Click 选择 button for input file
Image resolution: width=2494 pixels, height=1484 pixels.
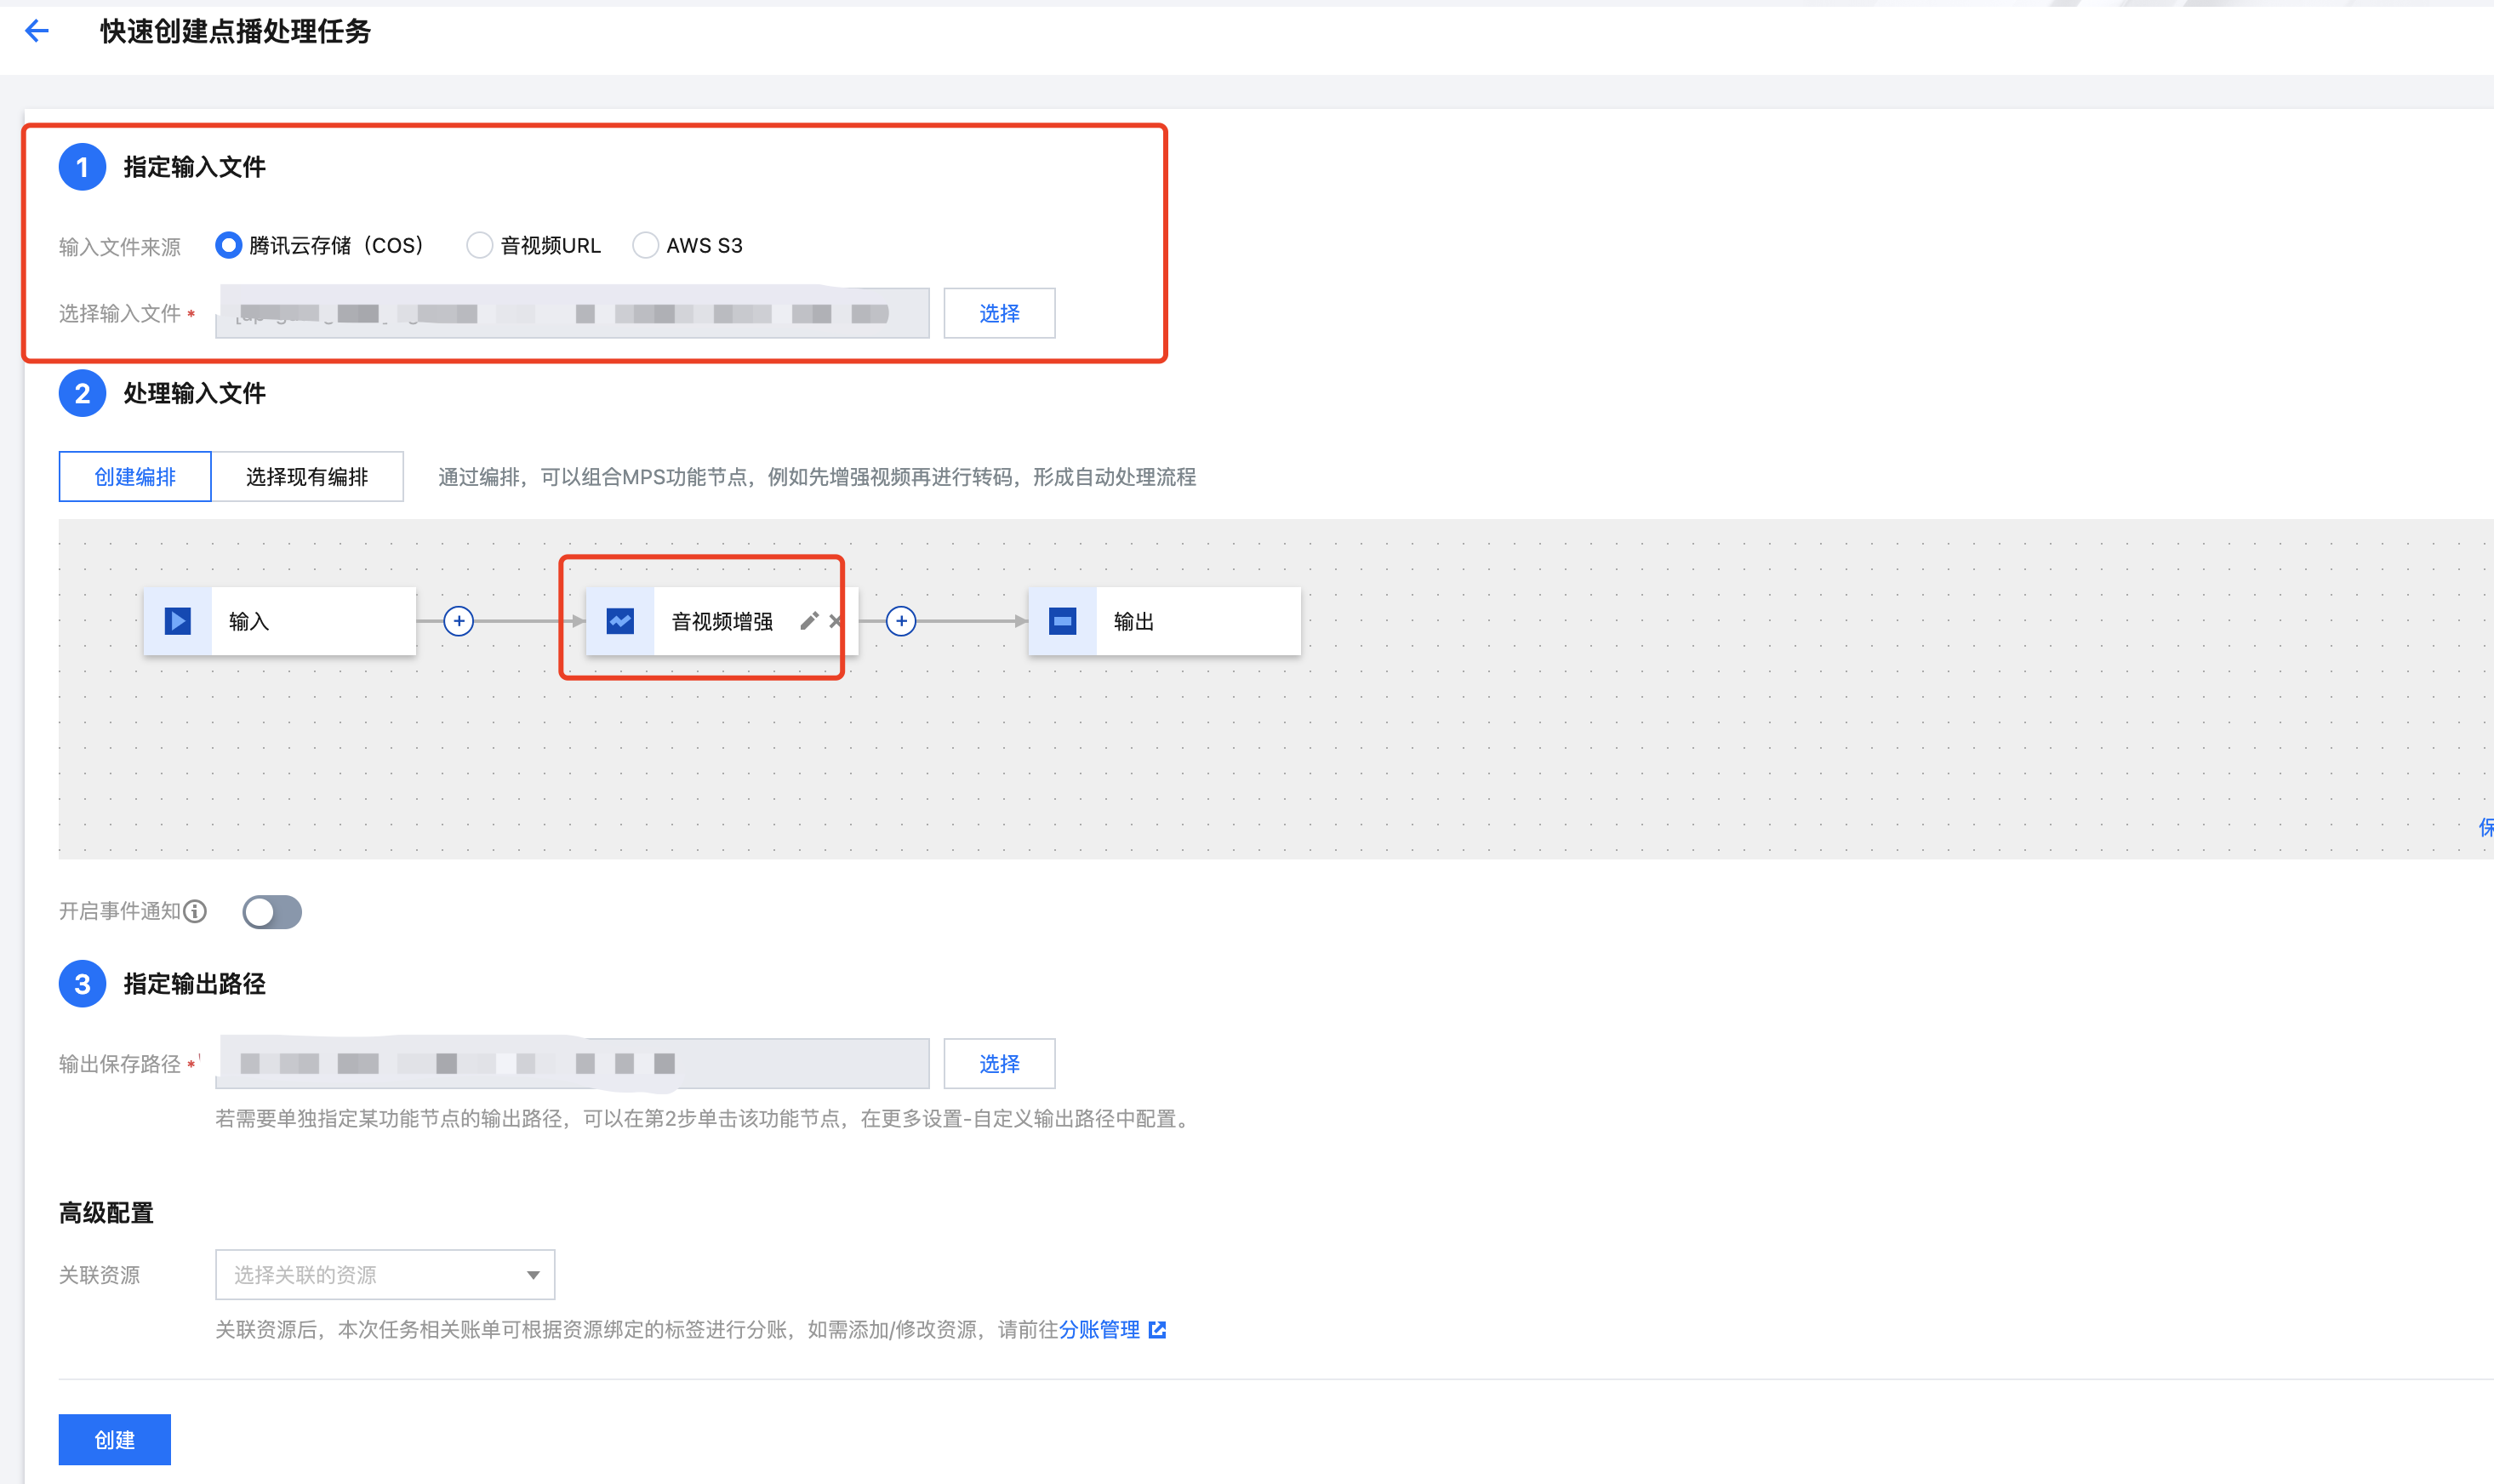[x=999, y=313]
